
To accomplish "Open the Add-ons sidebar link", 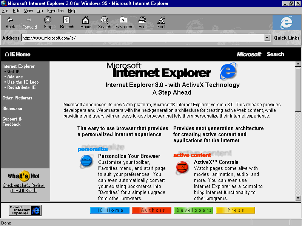I will pos(15,77).
